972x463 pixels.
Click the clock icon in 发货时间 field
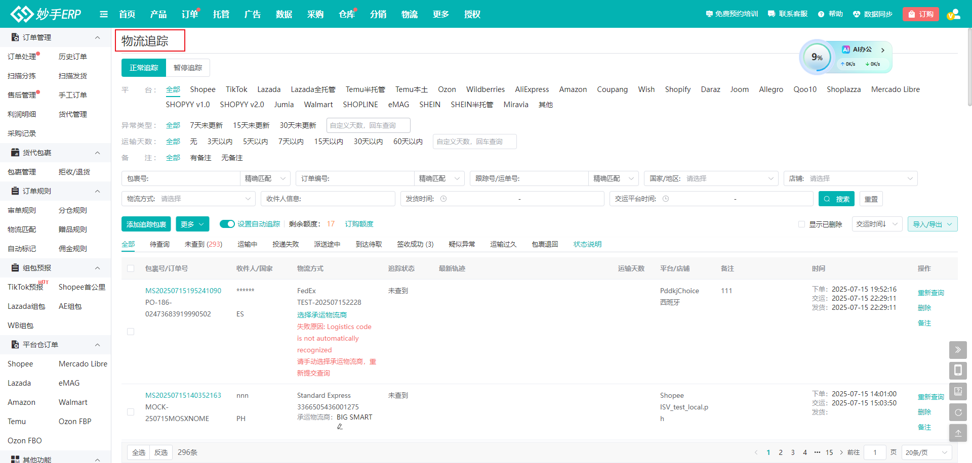(x=443, y=199)
